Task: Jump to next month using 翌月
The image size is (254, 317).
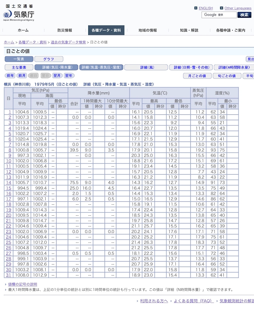Action: point(57,76)
